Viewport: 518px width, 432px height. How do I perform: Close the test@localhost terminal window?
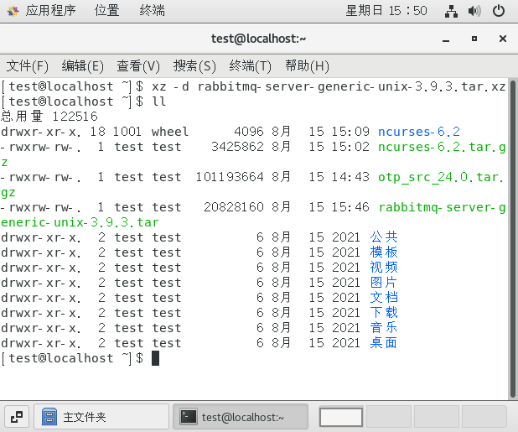tap(503, 39)
